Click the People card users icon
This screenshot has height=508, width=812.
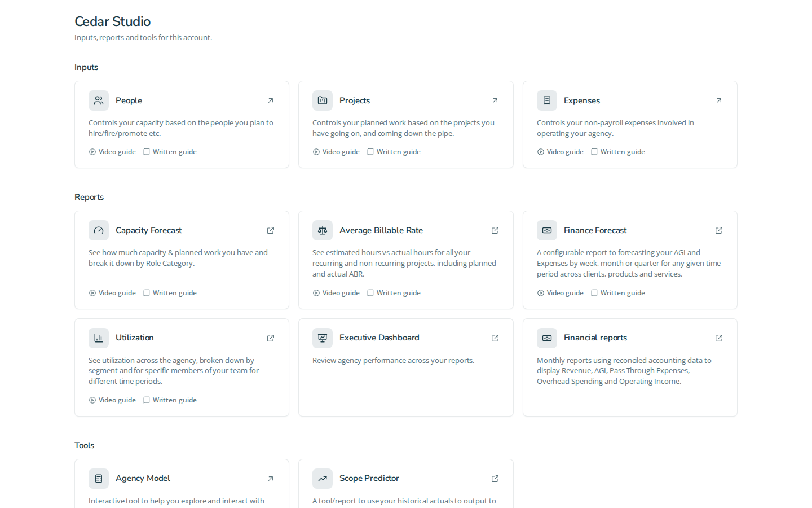click(x=99, y=100)
